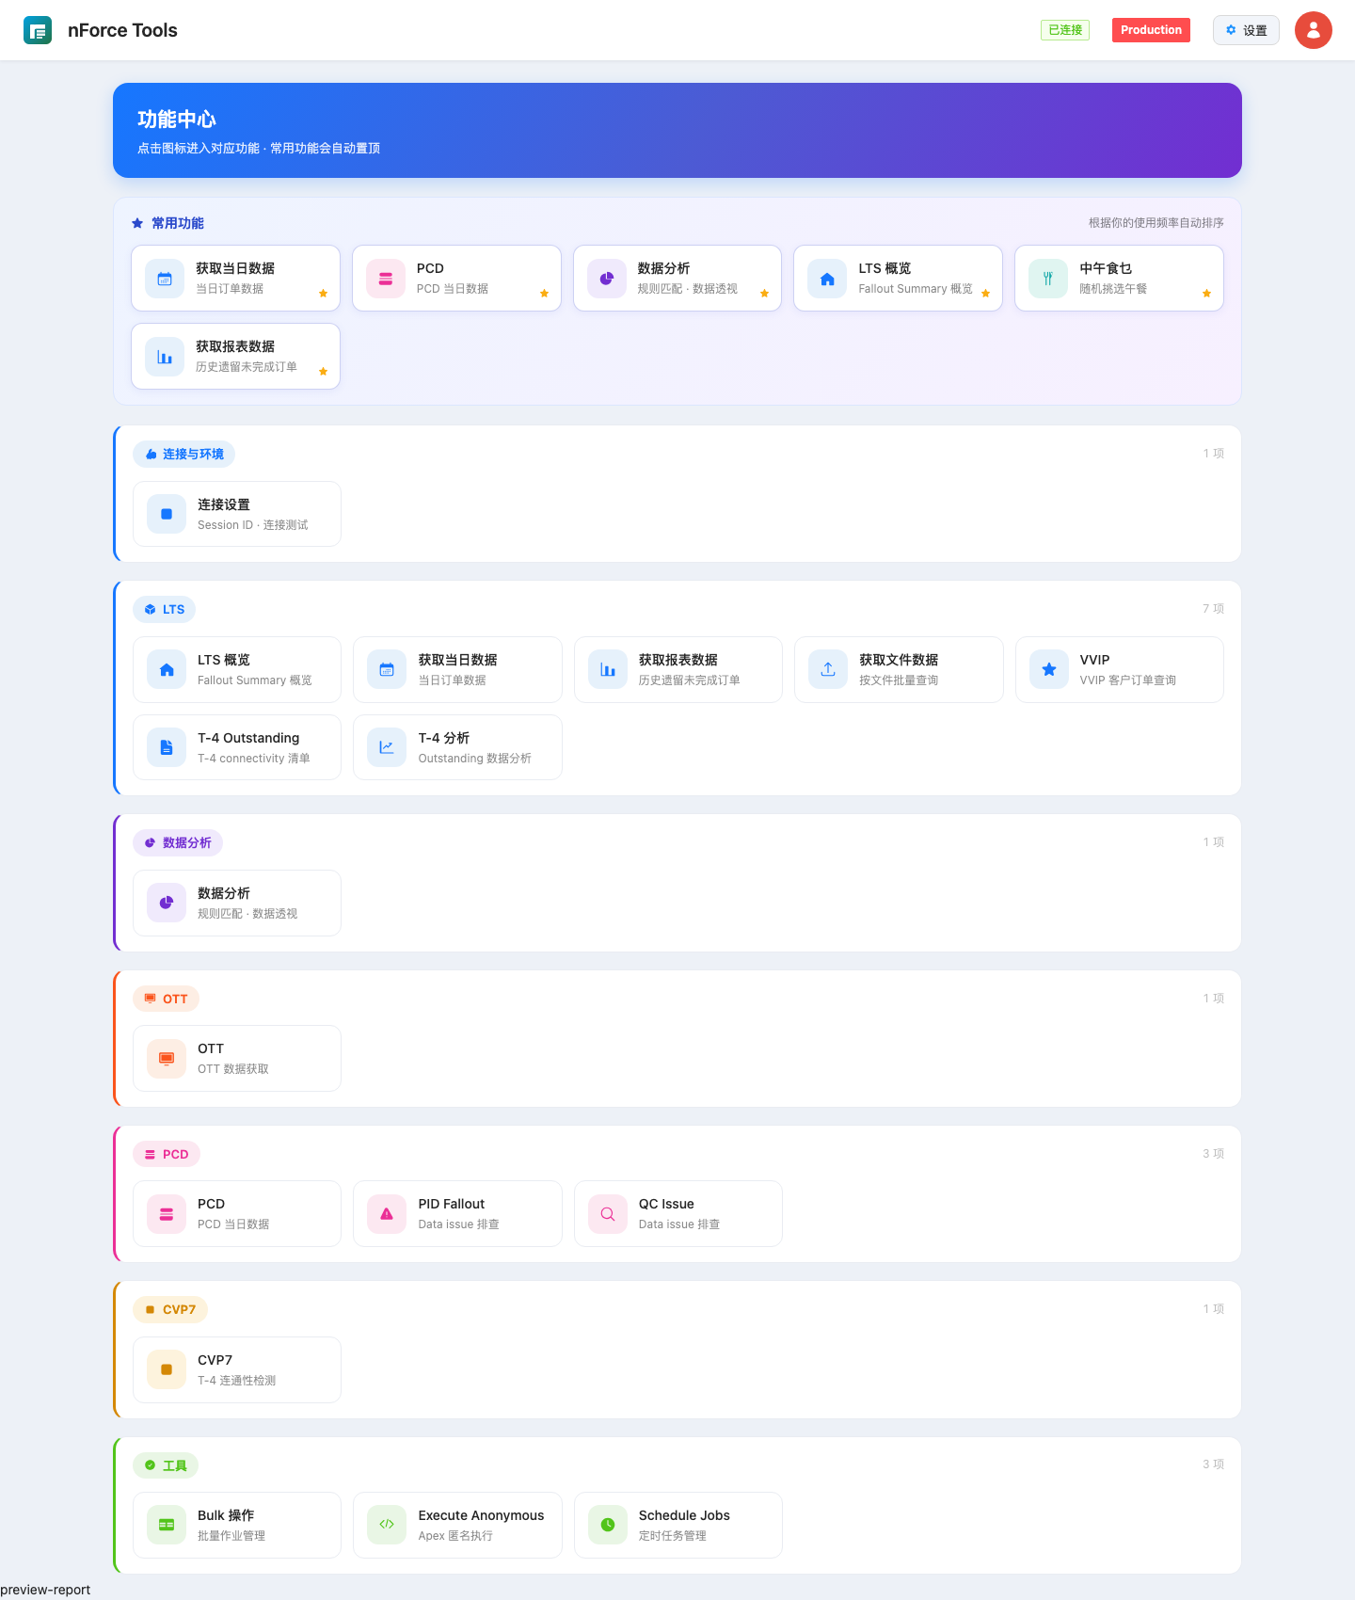Click the upload icon on 获取文件数据 card
Image resolution: width=1355 pixels, height=1600 pixels.
pyautogui.click(x=828, y=669)
